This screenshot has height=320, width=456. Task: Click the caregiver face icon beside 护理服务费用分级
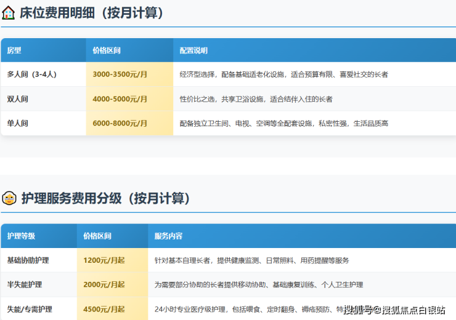click(x=9, y=198)
